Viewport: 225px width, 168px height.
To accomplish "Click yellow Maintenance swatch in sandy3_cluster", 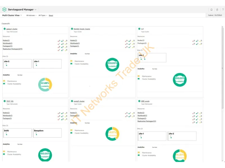I will point(71,130).
